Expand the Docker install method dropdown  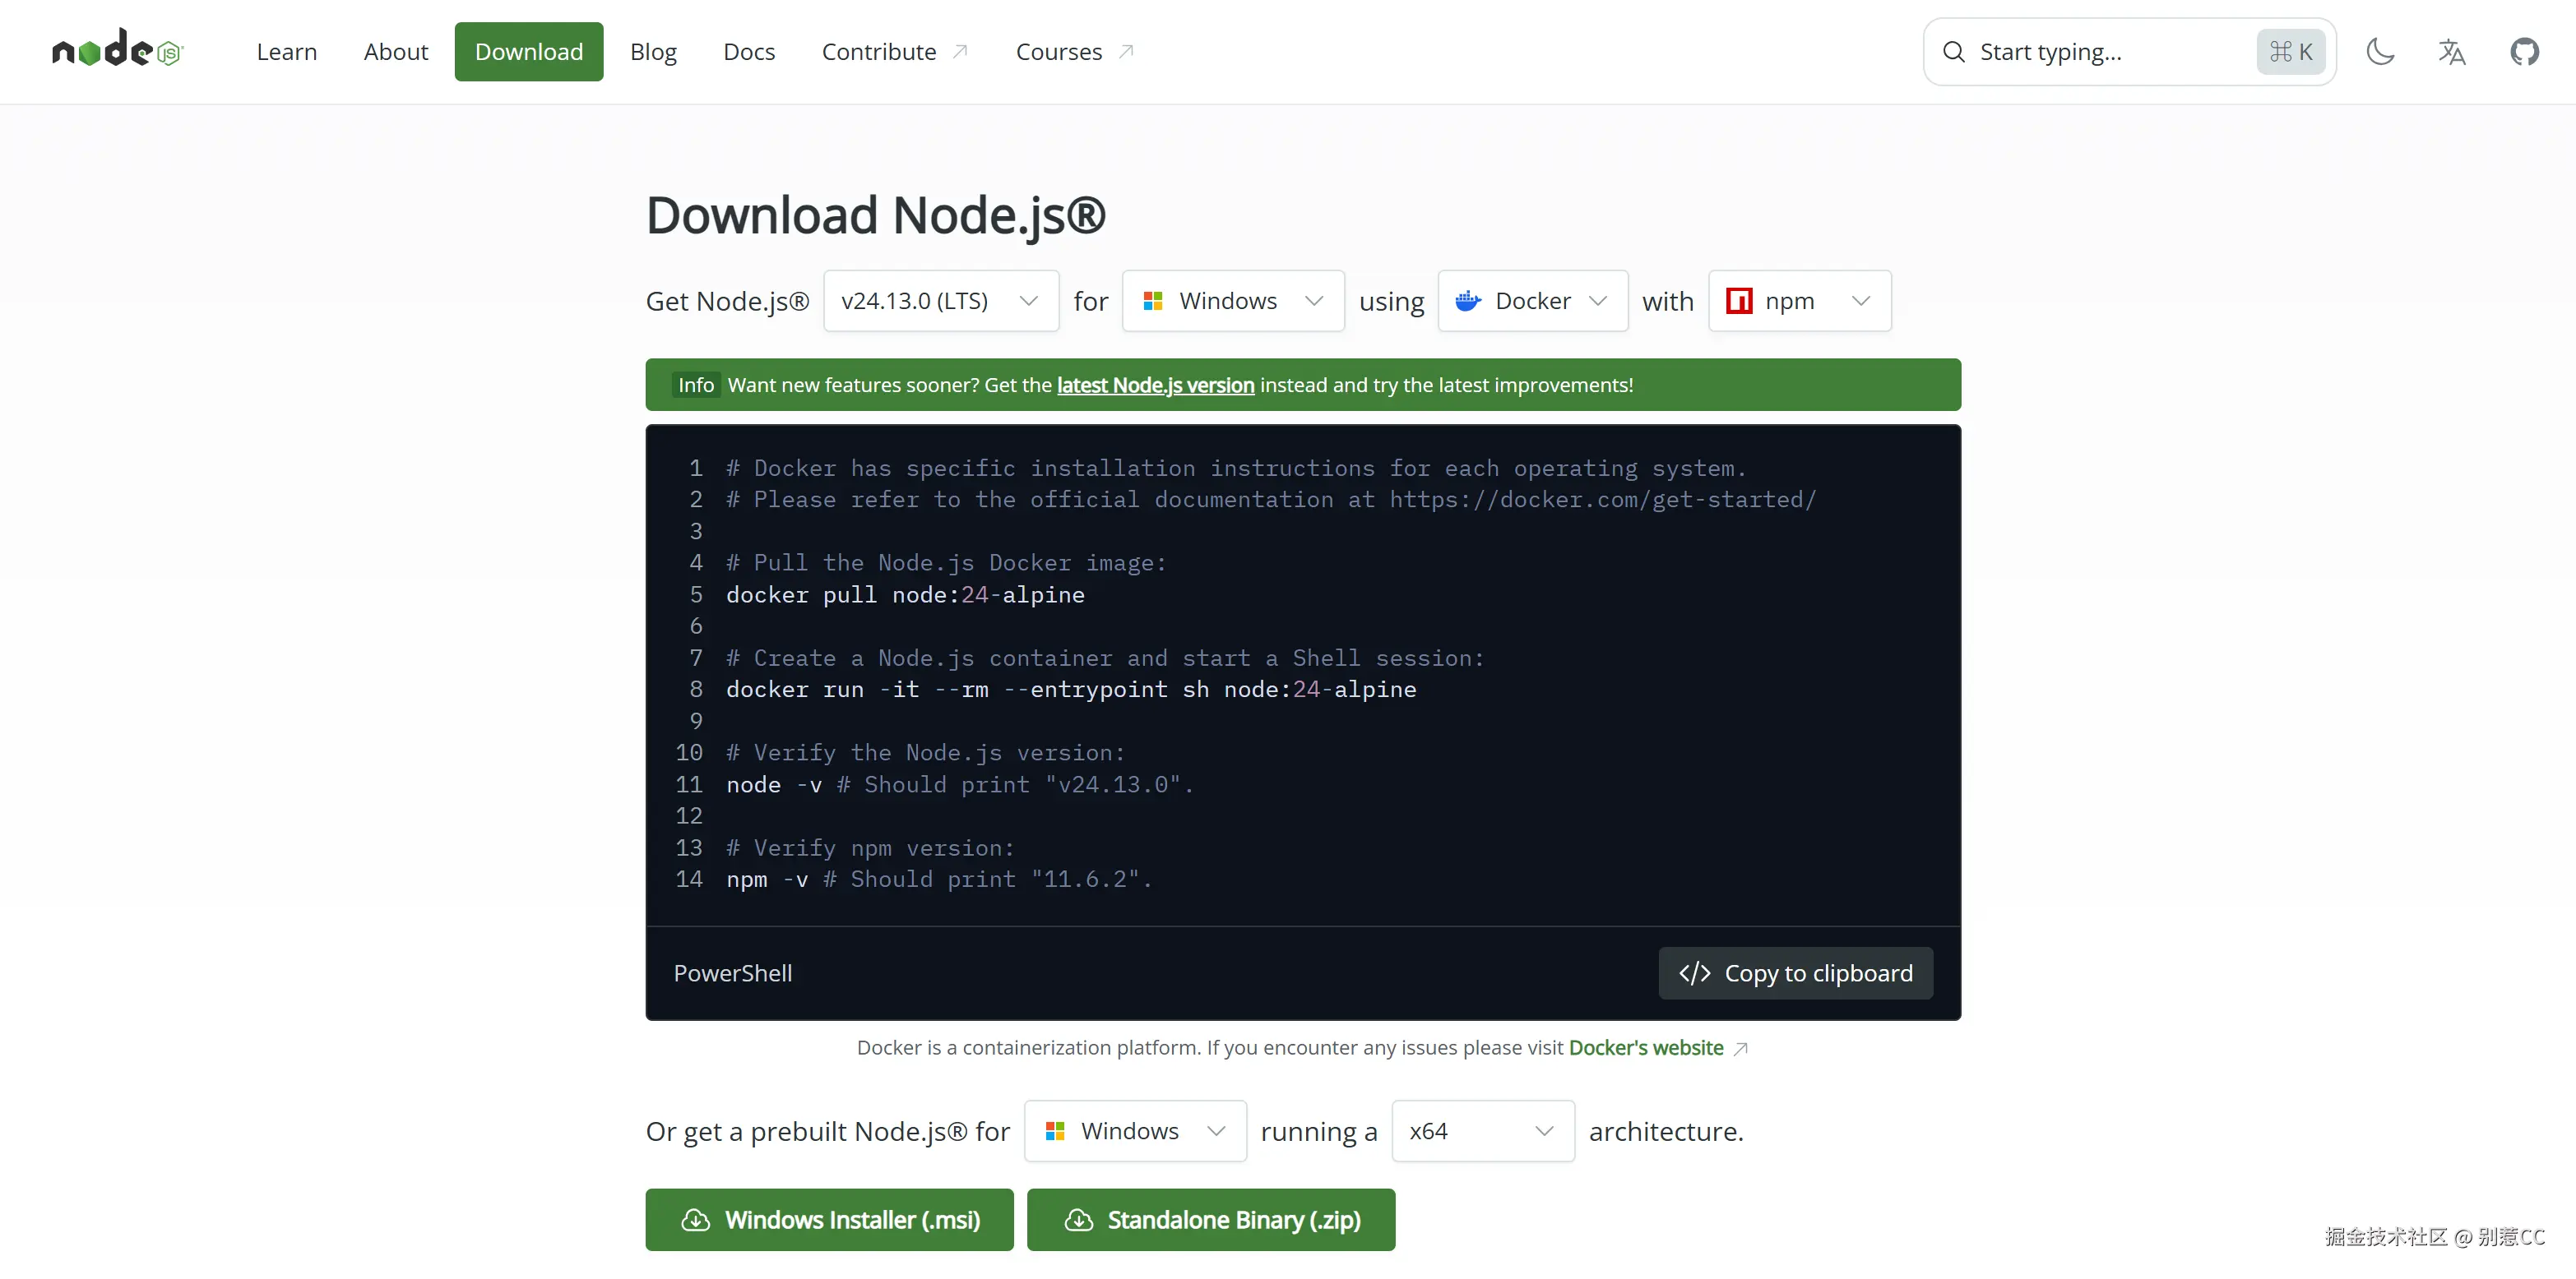(1532, 301)
